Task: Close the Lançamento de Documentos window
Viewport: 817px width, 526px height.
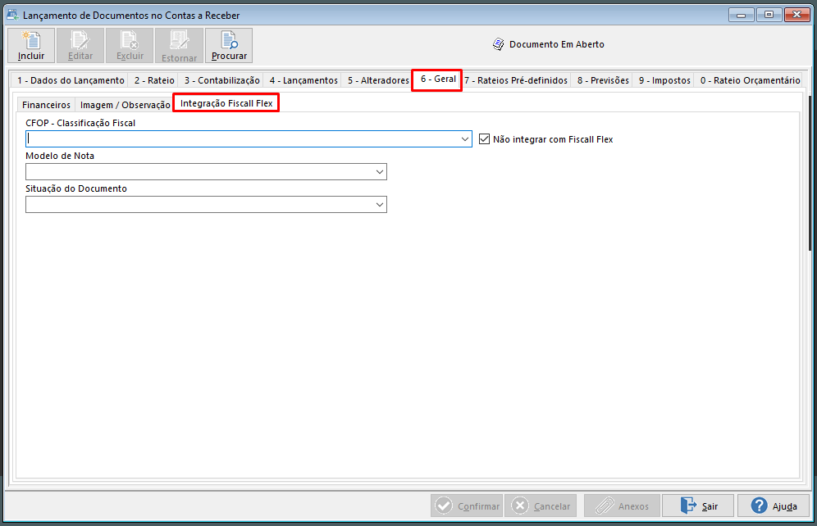Action: point(796,15)
